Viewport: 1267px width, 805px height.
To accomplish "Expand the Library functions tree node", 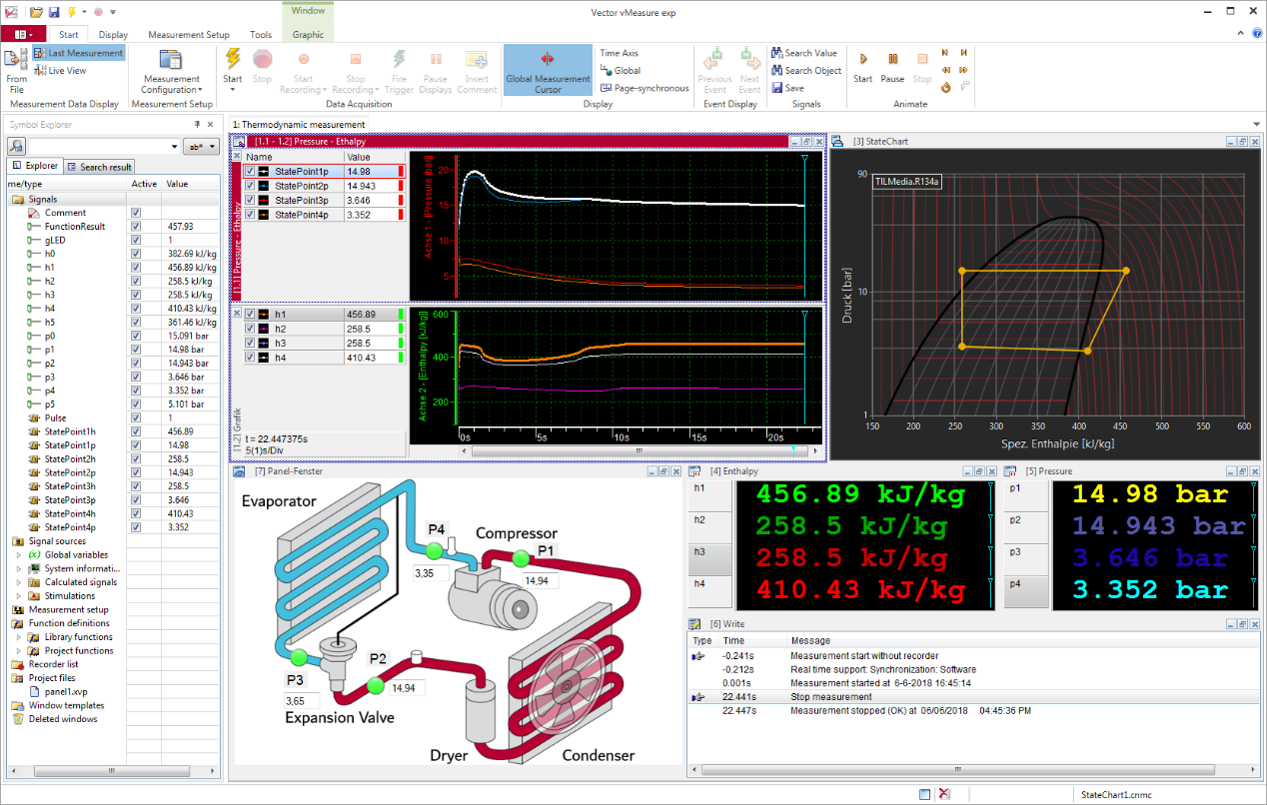I will pyautogui.click(x=19, y=637).
